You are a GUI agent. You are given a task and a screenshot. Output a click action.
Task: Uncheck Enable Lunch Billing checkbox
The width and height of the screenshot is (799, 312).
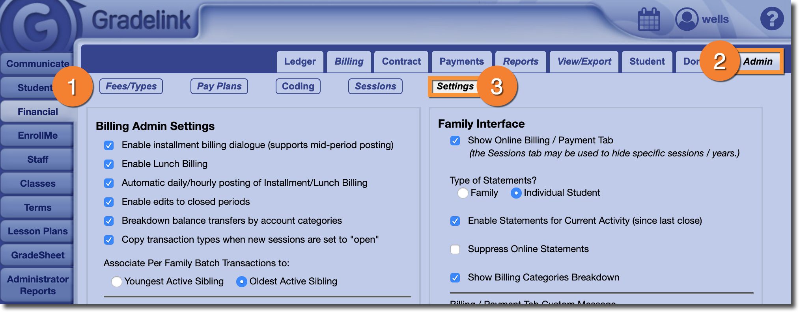pyautogui.click(x=109, y=164)
